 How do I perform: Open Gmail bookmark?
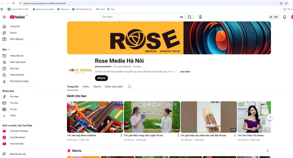tap(100, 9)
